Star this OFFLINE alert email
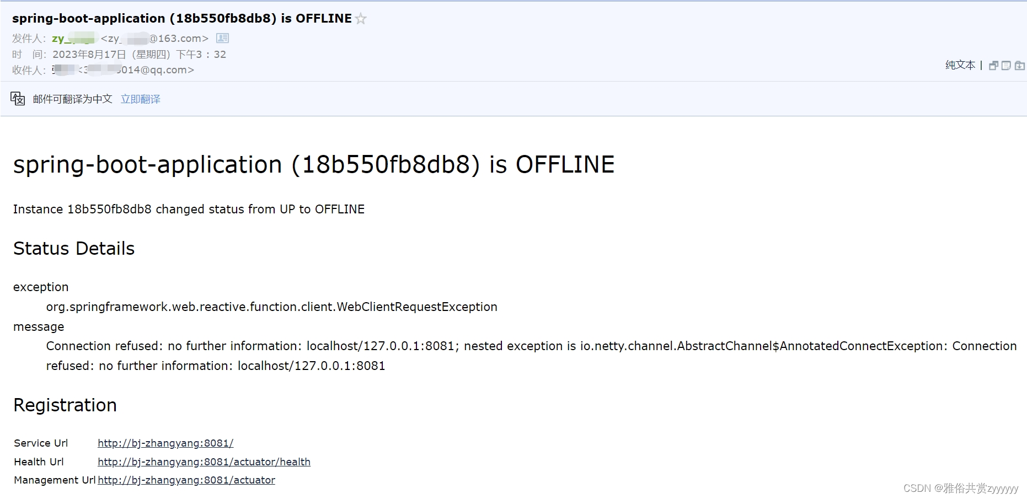Screen dimensions: 1027x499 coord(361,19)
